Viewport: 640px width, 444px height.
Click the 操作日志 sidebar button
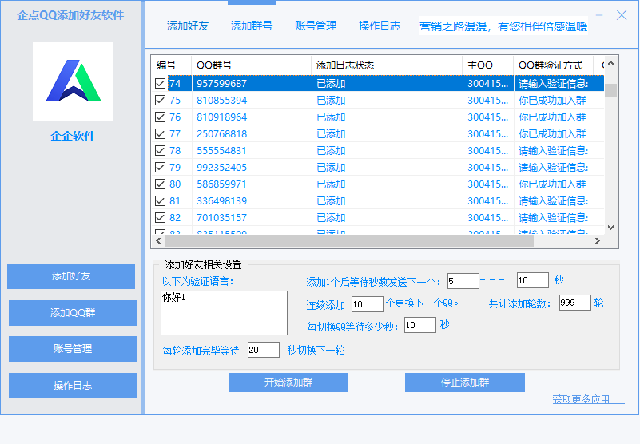click(x=73, y=386)
